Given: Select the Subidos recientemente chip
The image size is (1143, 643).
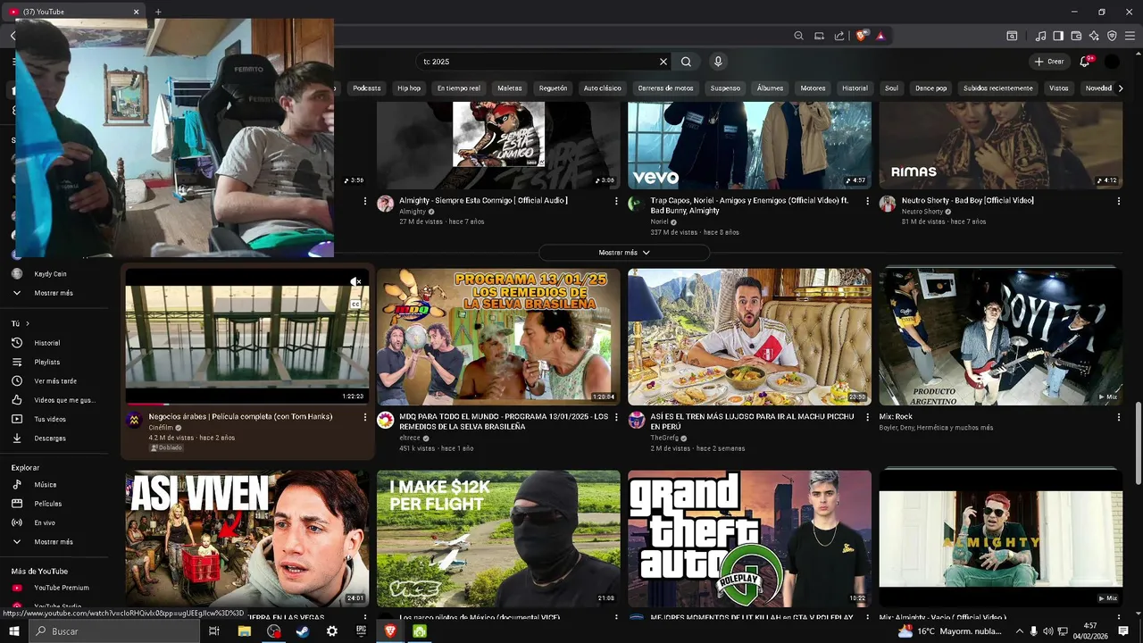Looking at the screenshot, I should pos(997,88).
